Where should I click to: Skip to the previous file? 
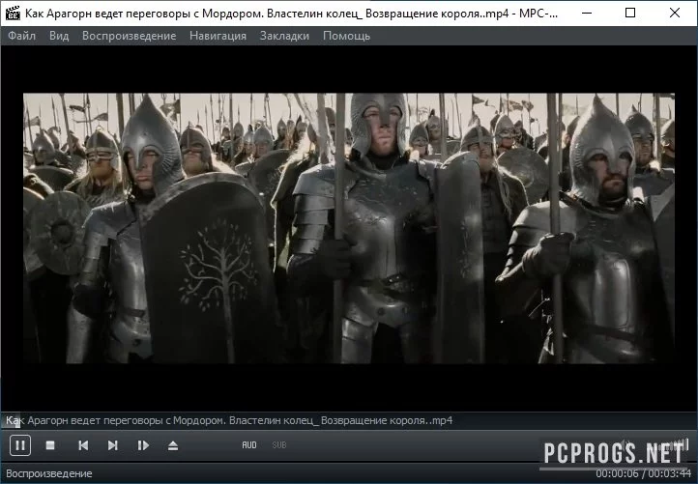83,445
